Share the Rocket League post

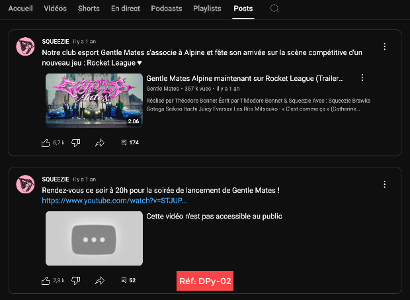[100, 142]
